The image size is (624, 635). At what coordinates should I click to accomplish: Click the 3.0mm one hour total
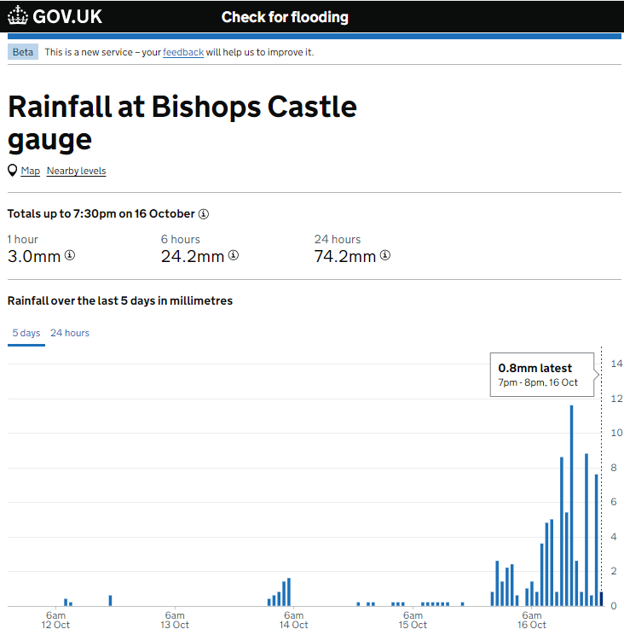point(34,256)
